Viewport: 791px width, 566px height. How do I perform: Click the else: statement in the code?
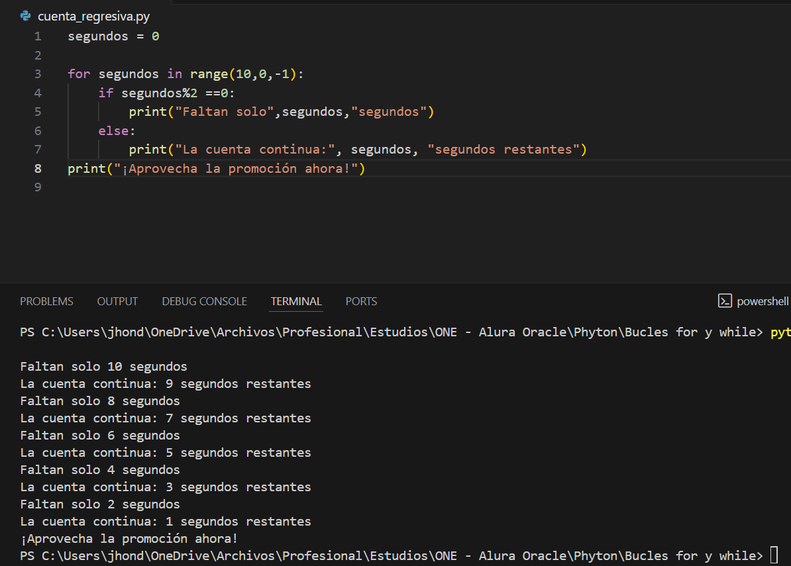[x=117, y=131]
